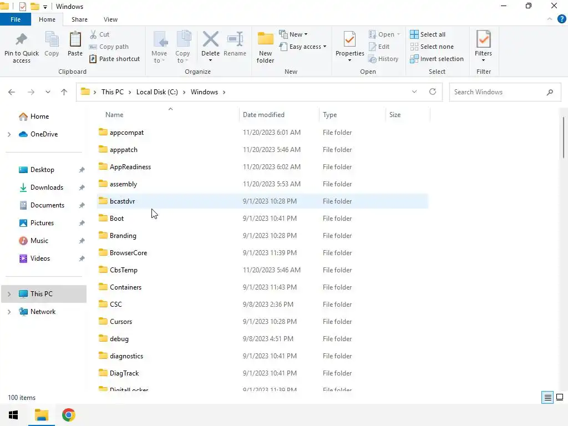Click the Move to icon

click(x=160, y=39)
